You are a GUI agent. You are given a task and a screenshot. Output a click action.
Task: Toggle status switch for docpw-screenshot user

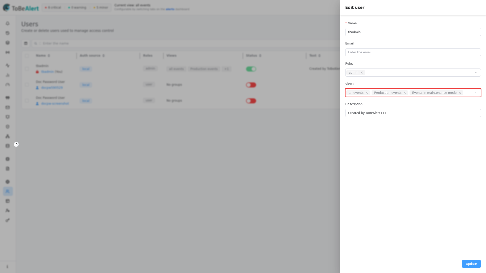pos(251,101)
